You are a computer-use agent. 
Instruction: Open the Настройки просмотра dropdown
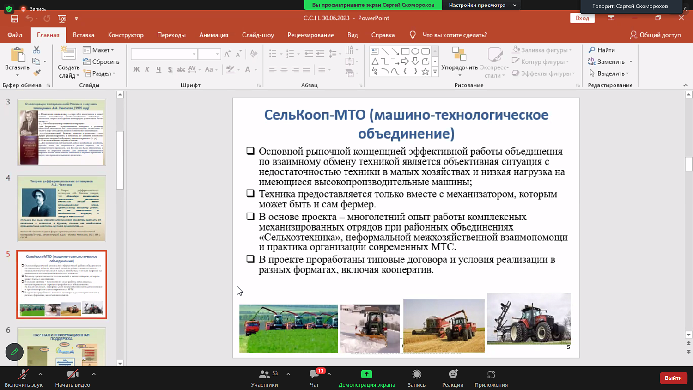pyautogui.click(x=480, y=6)
